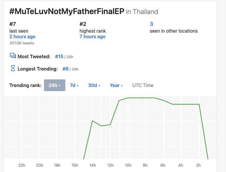This screenshot has height=172, width=226.
Task: Click the Longest Trending hourglass icon
Action: (13, 69)
